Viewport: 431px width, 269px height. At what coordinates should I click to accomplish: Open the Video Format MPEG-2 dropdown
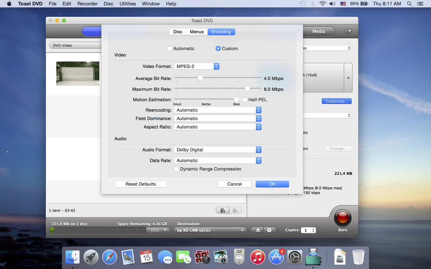(x=197, y=66)
